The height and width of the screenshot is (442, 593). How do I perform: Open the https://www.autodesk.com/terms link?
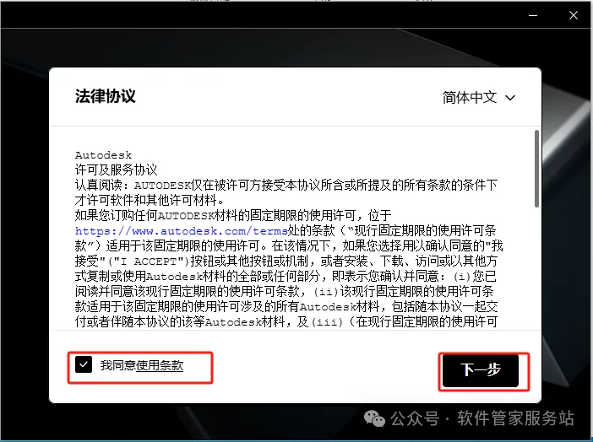pos(182,230)
